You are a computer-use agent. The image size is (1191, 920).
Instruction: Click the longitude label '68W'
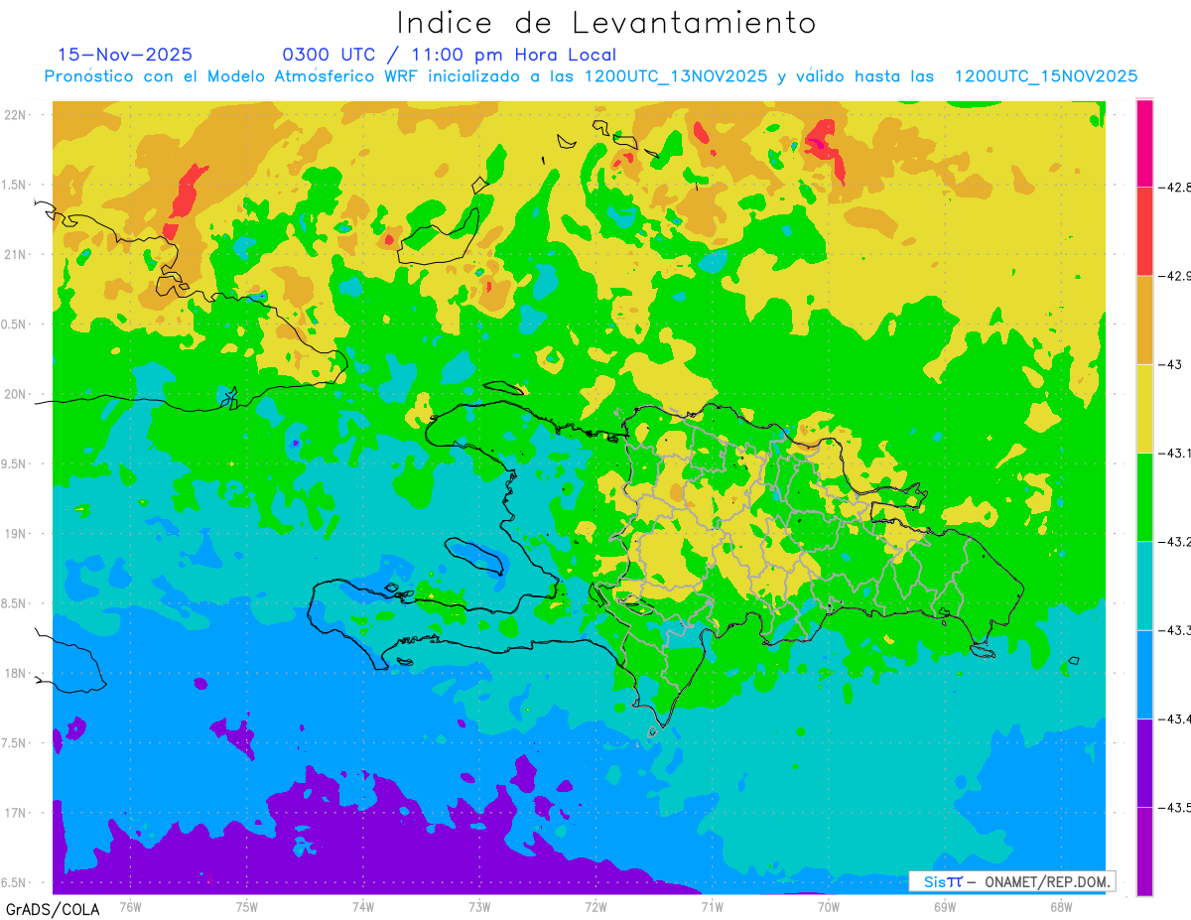tap(1060, 905)
